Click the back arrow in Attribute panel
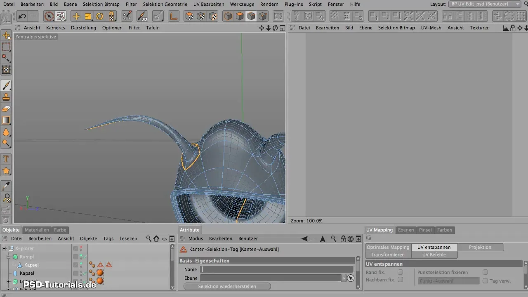The width and height of the screenshot is (528, 297). tap(304, 238)
